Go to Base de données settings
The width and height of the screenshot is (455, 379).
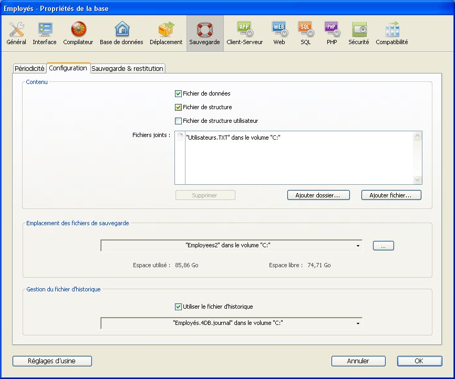[x=121, y=33]
